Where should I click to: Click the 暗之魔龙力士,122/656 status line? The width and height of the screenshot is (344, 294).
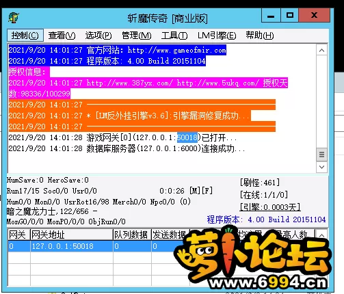52,211
